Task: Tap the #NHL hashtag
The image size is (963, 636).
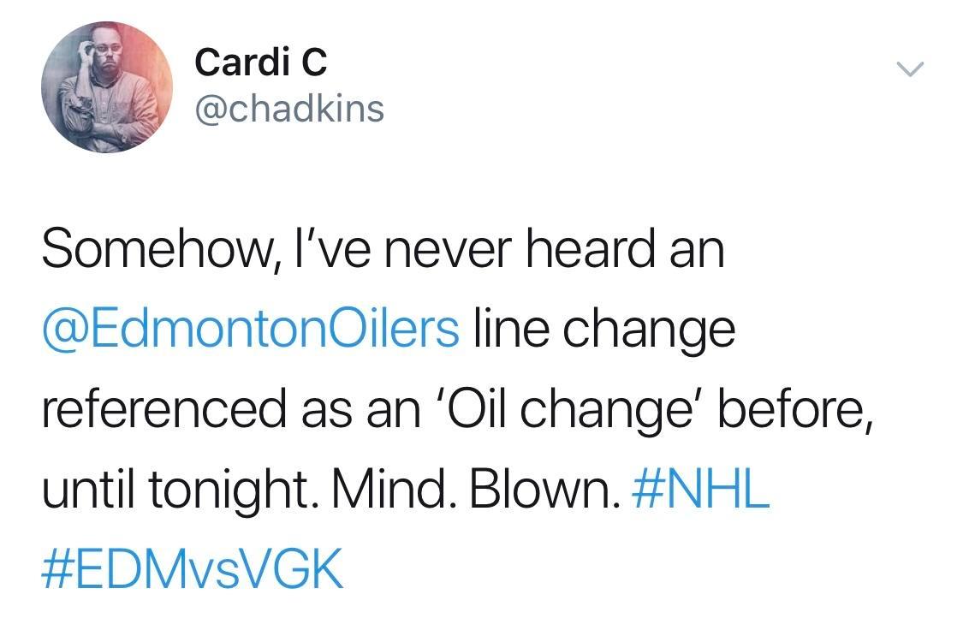Action: 701,491
